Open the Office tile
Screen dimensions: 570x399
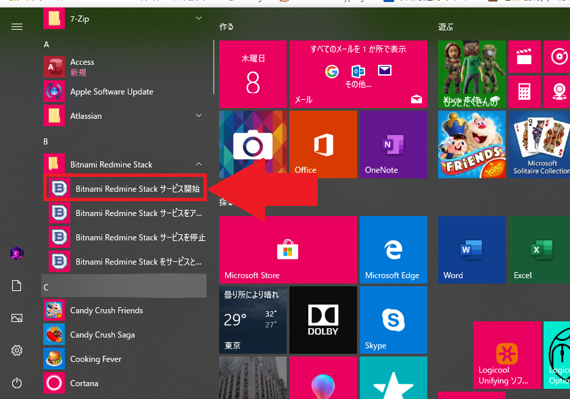tap(323, 144)
